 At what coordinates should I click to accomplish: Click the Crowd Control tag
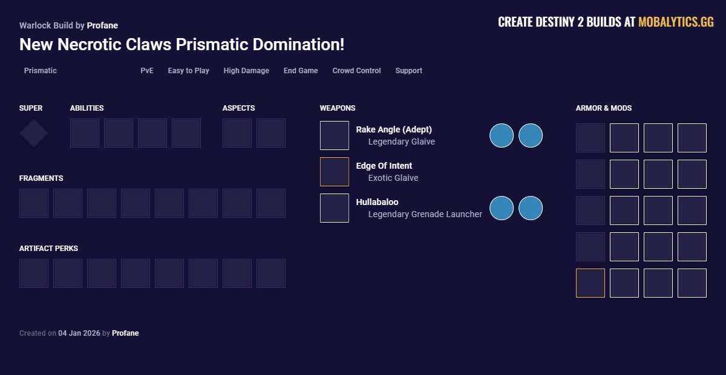pyautogui.click(x=356, y=71)
